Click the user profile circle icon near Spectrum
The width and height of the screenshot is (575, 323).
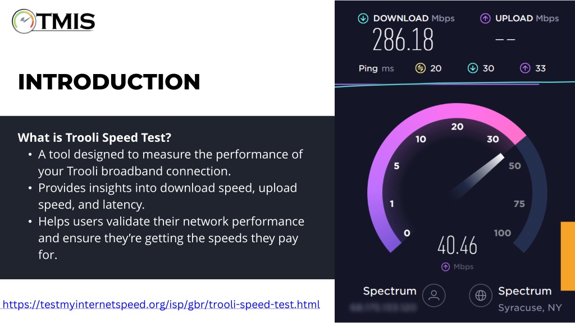(434, 295)
